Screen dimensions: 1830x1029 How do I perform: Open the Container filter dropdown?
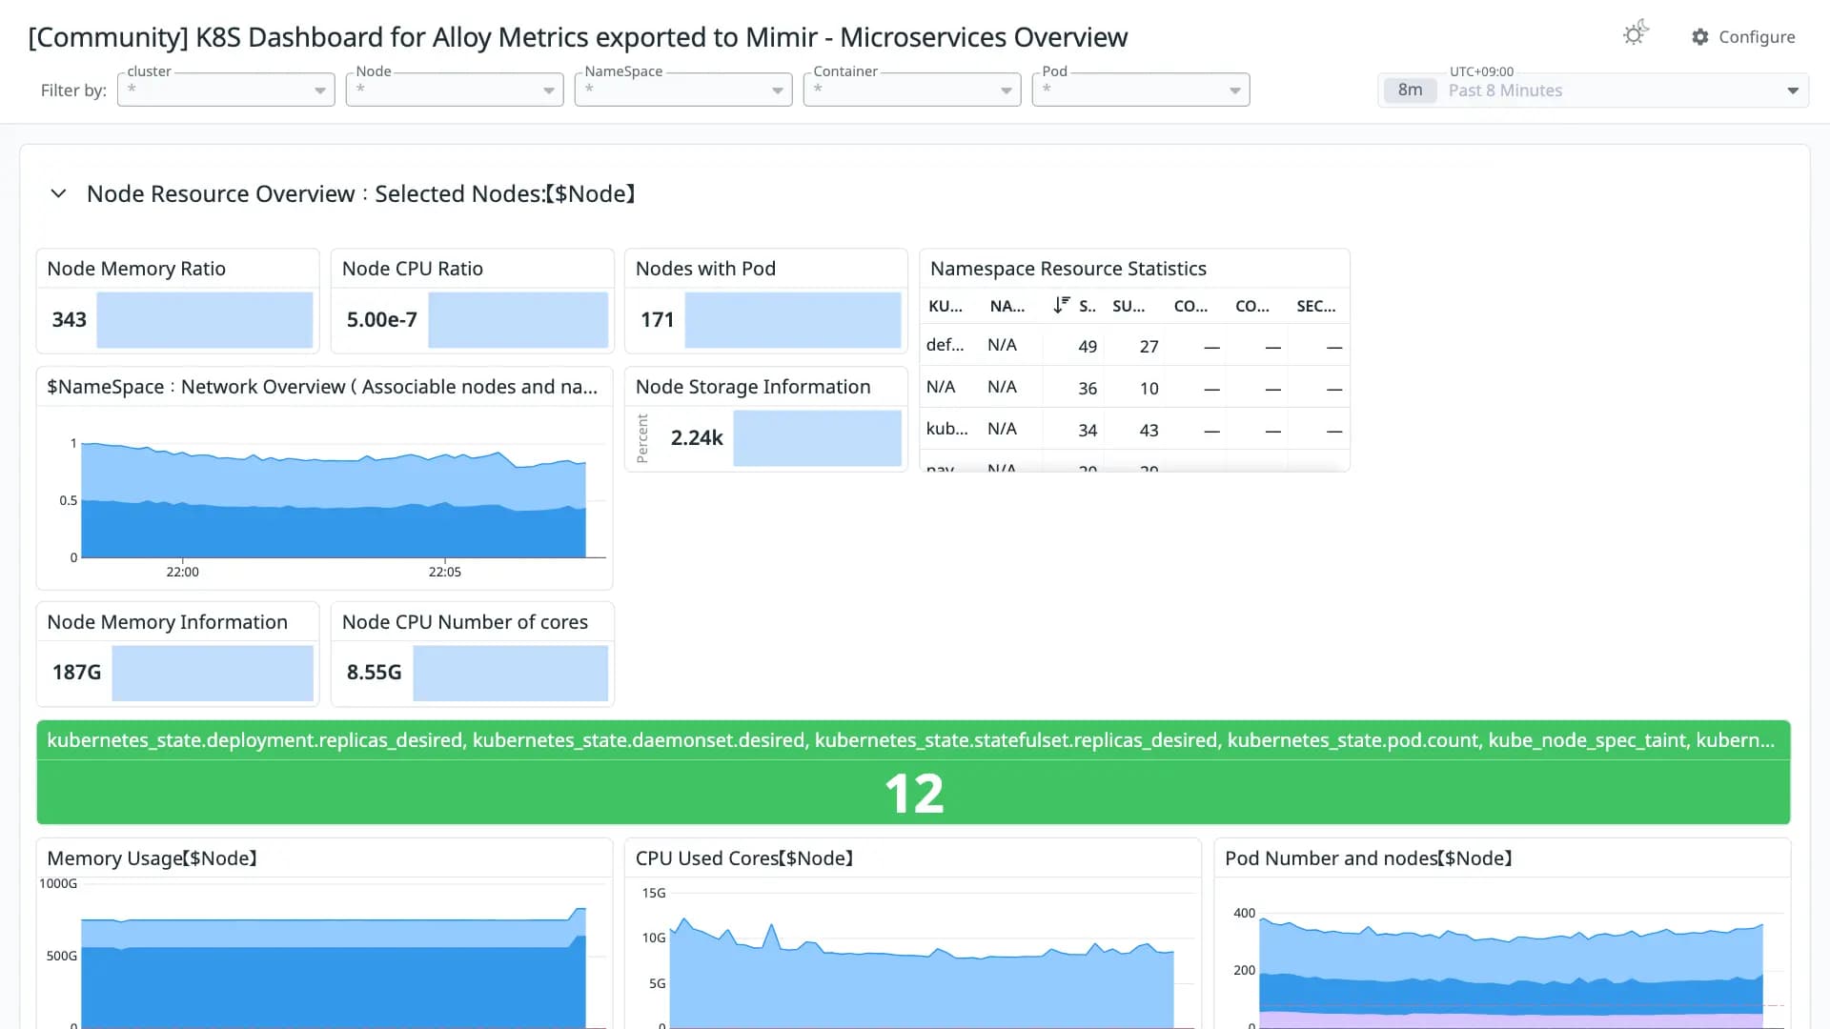point(912,90)
